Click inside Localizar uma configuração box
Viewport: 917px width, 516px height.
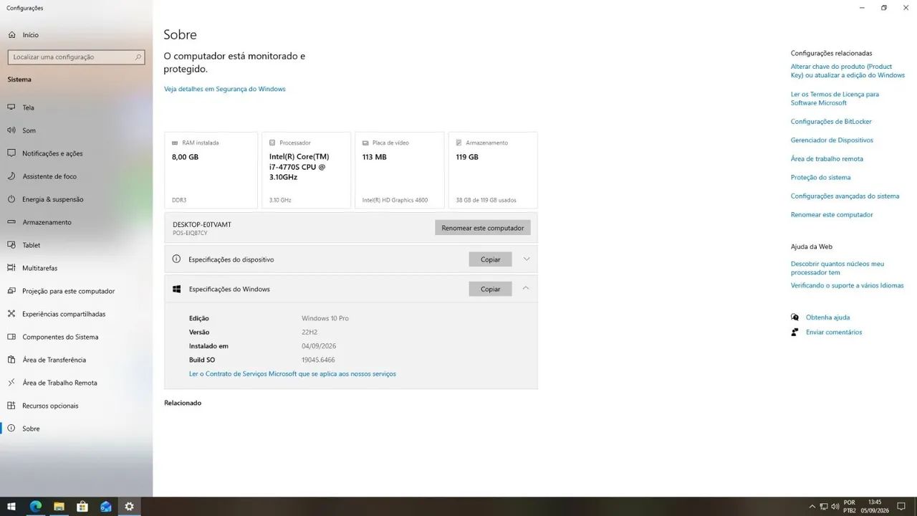pyautogui.click(x=76, y=57)
